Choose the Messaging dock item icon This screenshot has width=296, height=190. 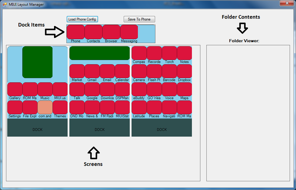pyautogui.click(x=129, y=32)
